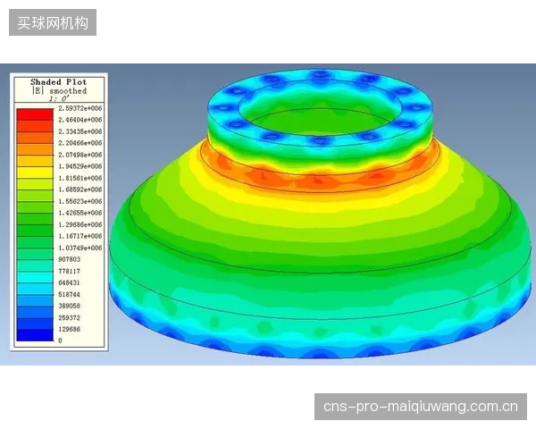Click legend value 2.20466e+006

click(x=80, y=143)
